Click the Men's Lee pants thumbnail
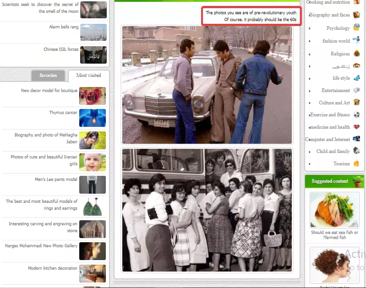This screenshot has width=366, height=288. (x=93, y=185)
